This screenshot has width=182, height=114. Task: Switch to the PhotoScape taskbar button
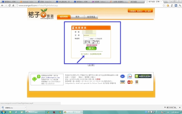point(35,112)
